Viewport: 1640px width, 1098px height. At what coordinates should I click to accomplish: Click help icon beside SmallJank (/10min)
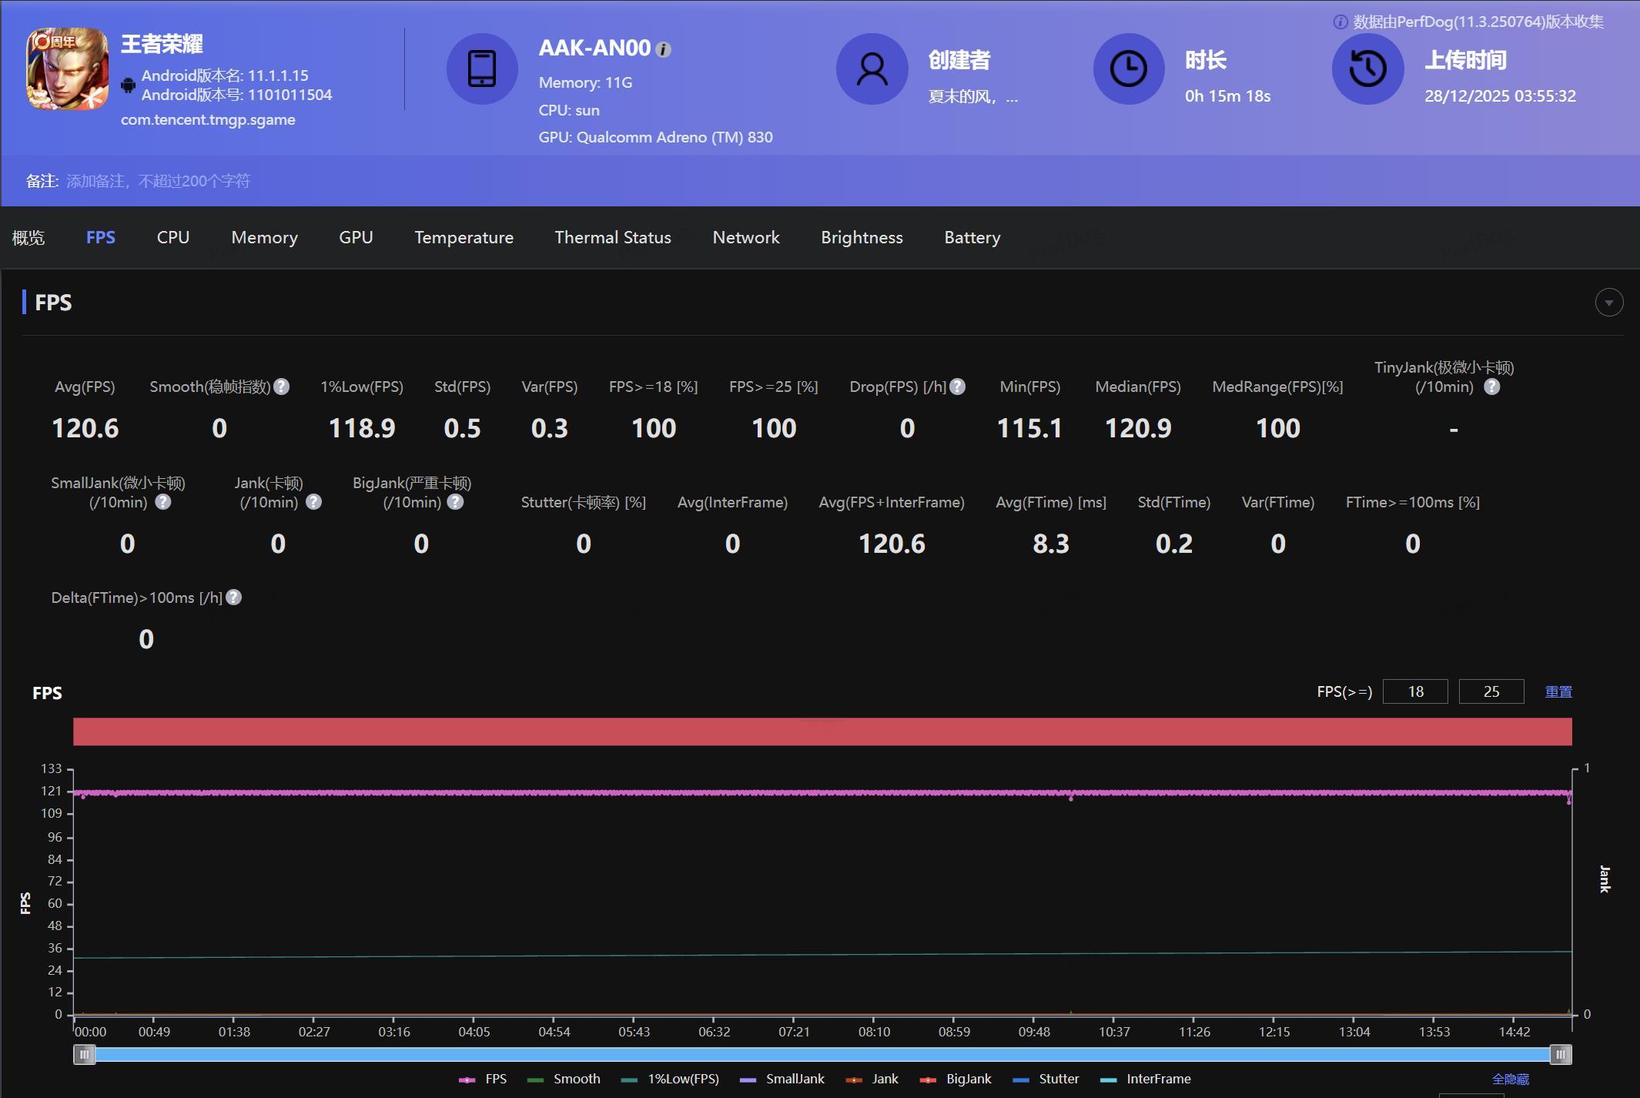[x=163, y=502]
